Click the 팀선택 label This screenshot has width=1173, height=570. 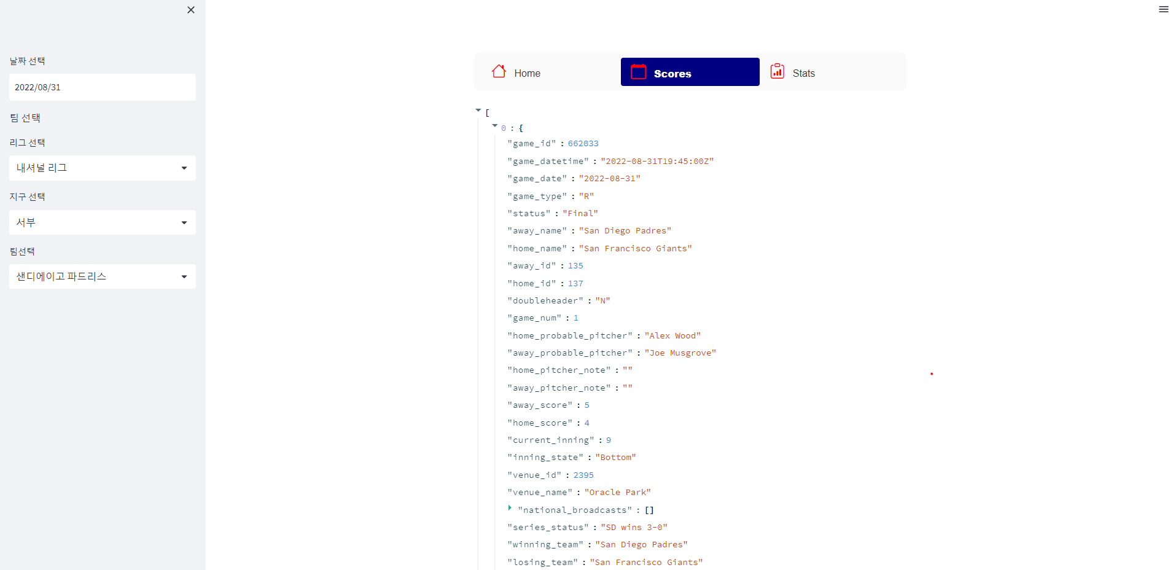tap(22, 251)
